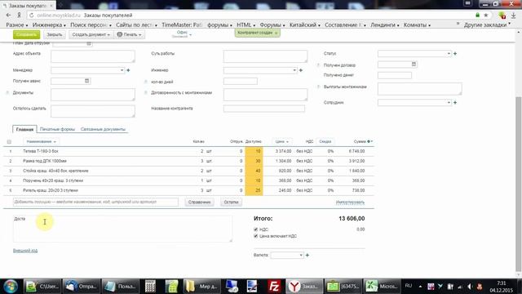Expand 'Создать документ' dropdown
This screenshot has height=294, width=522.
click(91, 34)
